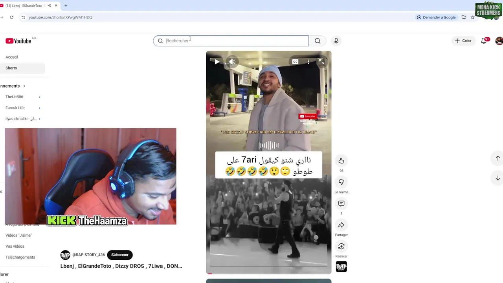This screenshot has width=503, height=283.
Task: Remix this Short via Remixer icon
Action: click(341, 246)
